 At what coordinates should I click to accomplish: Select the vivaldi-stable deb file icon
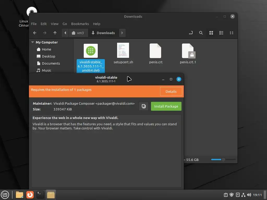(x=91, y=51)
